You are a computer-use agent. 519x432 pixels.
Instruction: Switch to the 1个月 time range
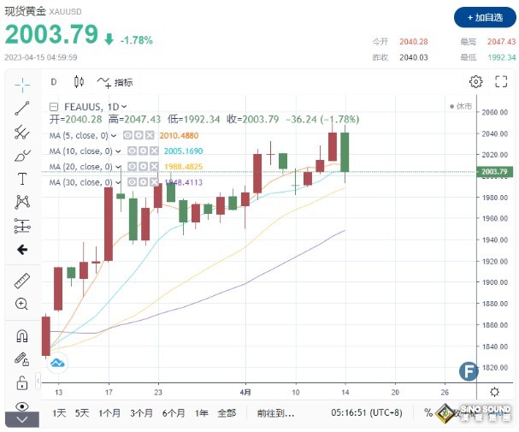(109, 413)
